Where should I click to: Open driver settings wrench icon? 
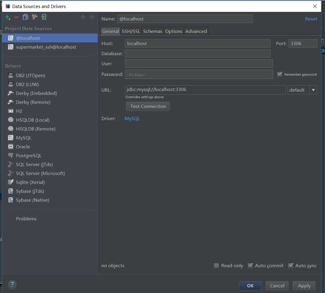tap(34, 17)
